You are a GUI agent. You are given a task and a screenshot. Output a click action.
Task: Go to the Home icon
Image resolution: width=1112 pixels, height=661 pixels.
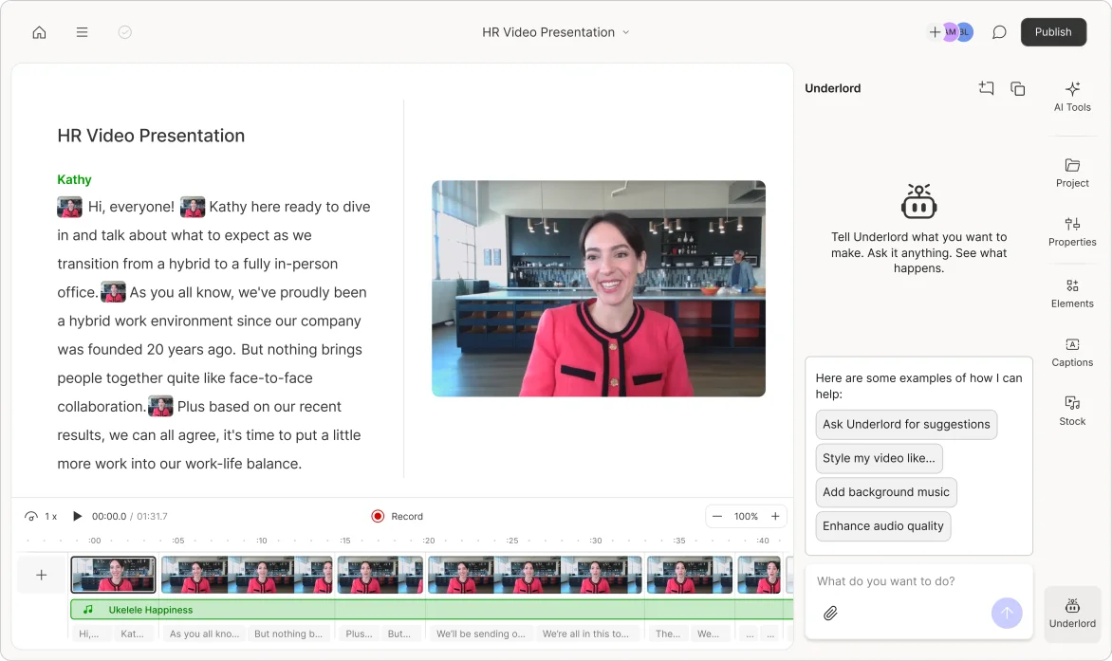tap(39, 32)
